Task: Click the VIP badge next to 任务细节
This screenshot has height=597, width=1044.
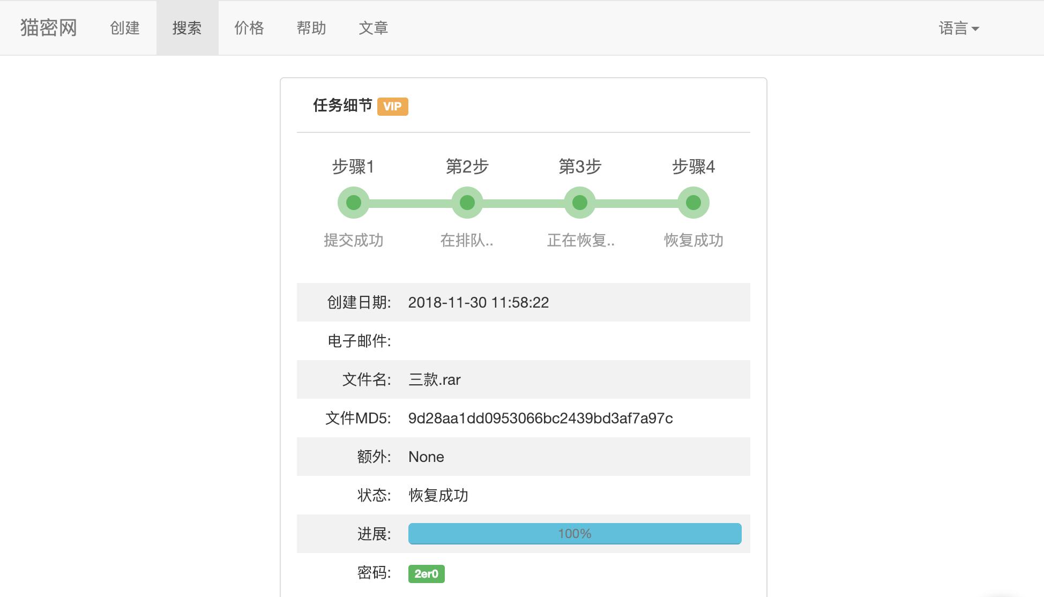Action: click(393, 106)
